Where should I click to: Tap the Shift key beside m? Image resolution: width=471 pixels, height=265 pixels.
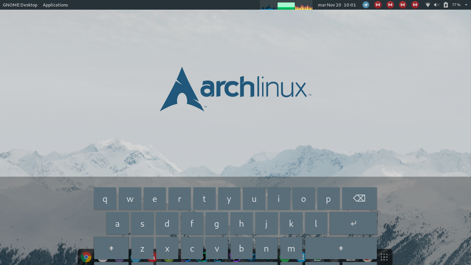(x=341, y=248)
